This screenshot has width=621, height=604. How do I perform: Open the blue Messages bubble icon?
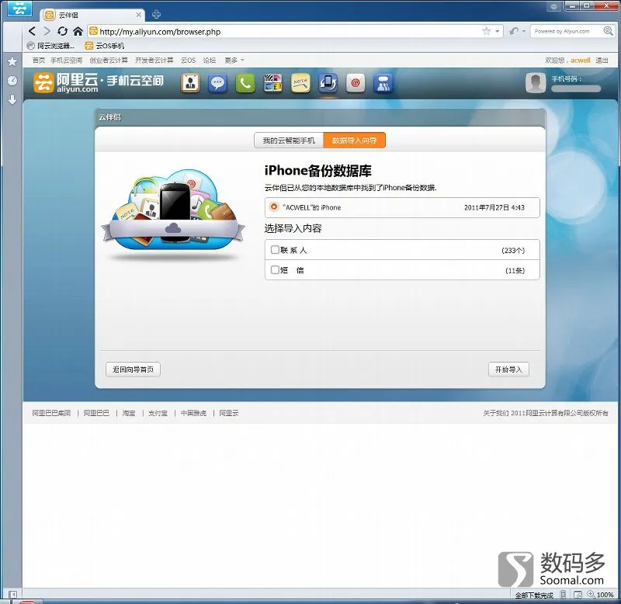tap(217, 83)
